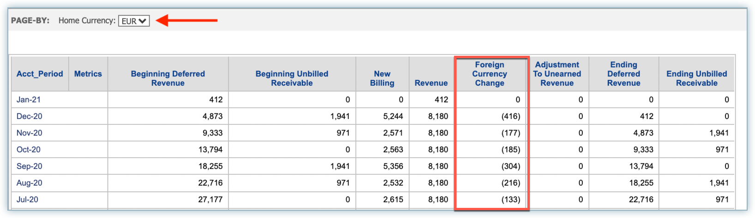This screenshot has height=218, width=755.
Task: Open the Oct-20 period link
Action: click(x=29, y=149)
